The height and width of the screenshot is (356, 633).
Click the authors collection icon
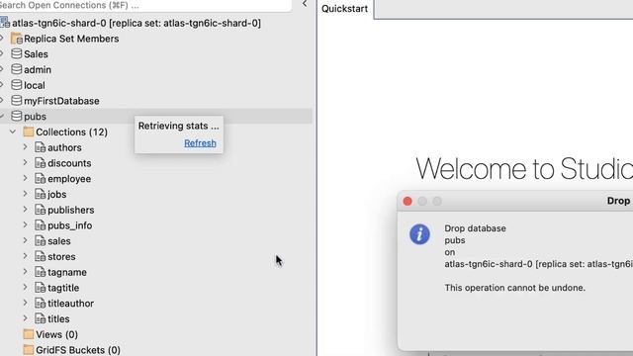(x=40, y=147)
